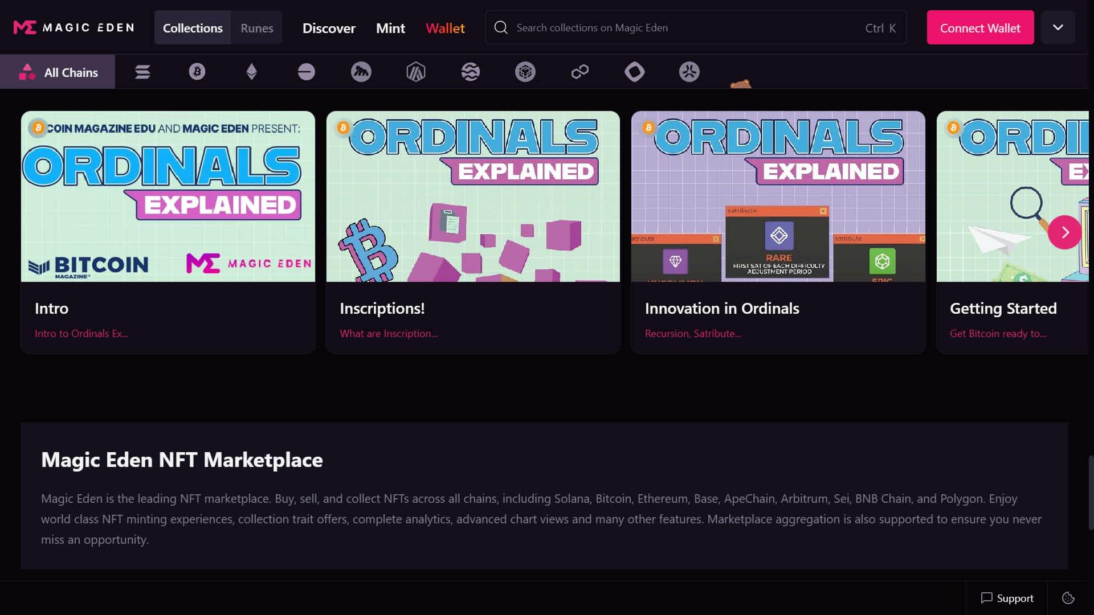Select the Ethereum chain icon
The height and width of the screenshot is (615, 1094).
[251, 72]
